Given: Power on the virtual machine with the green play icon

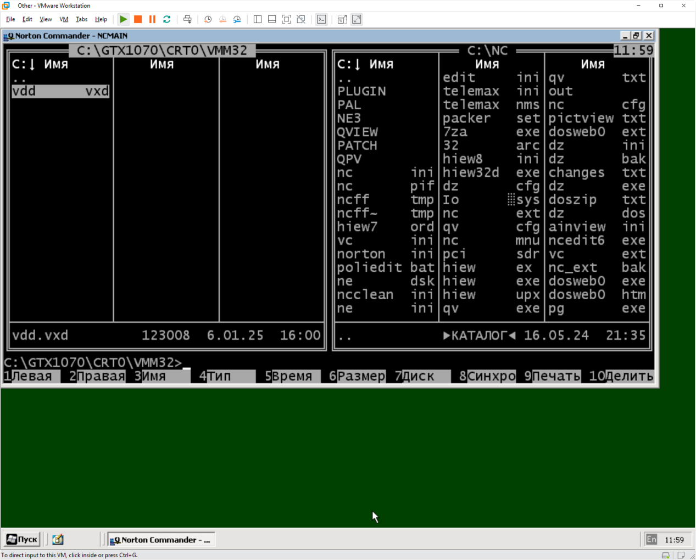Looking at the screenshot, I should [124, 19].
